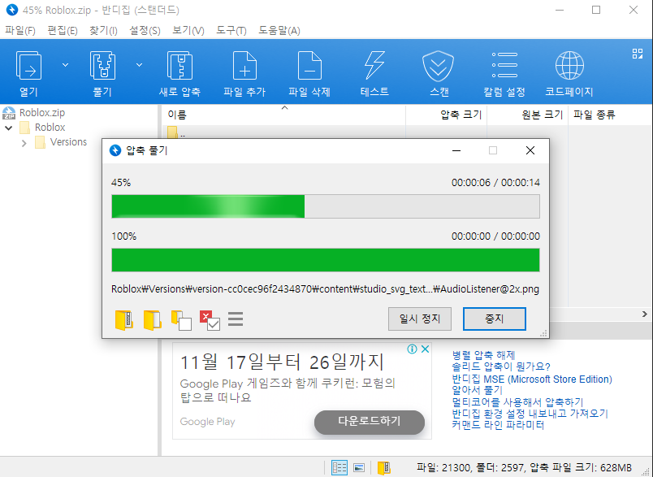Open the 솔리드 압축이 뭔가요? link
Viewport: 653px width, 477px height.
coord(501,366)
